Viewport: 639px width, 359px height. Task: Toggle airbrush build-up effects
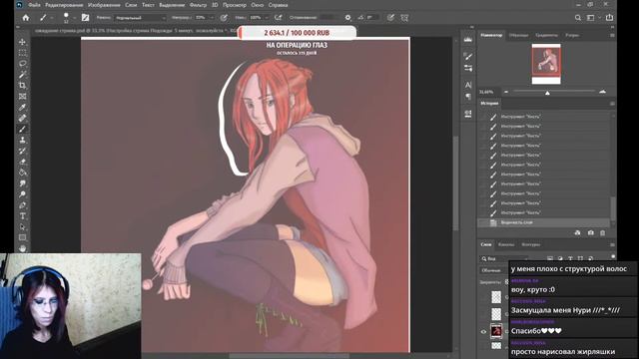point(279,18)
